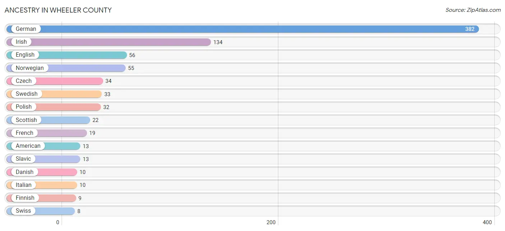Image resolution: width=505 pixels, height=231 pixels.
Task: Click the x-axis label 200
Action: [271, 222]
